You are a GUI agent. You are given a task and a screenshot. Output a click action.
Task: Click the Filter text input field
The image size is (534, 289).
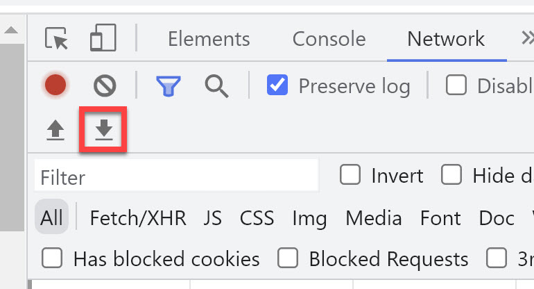coord(176,176)
